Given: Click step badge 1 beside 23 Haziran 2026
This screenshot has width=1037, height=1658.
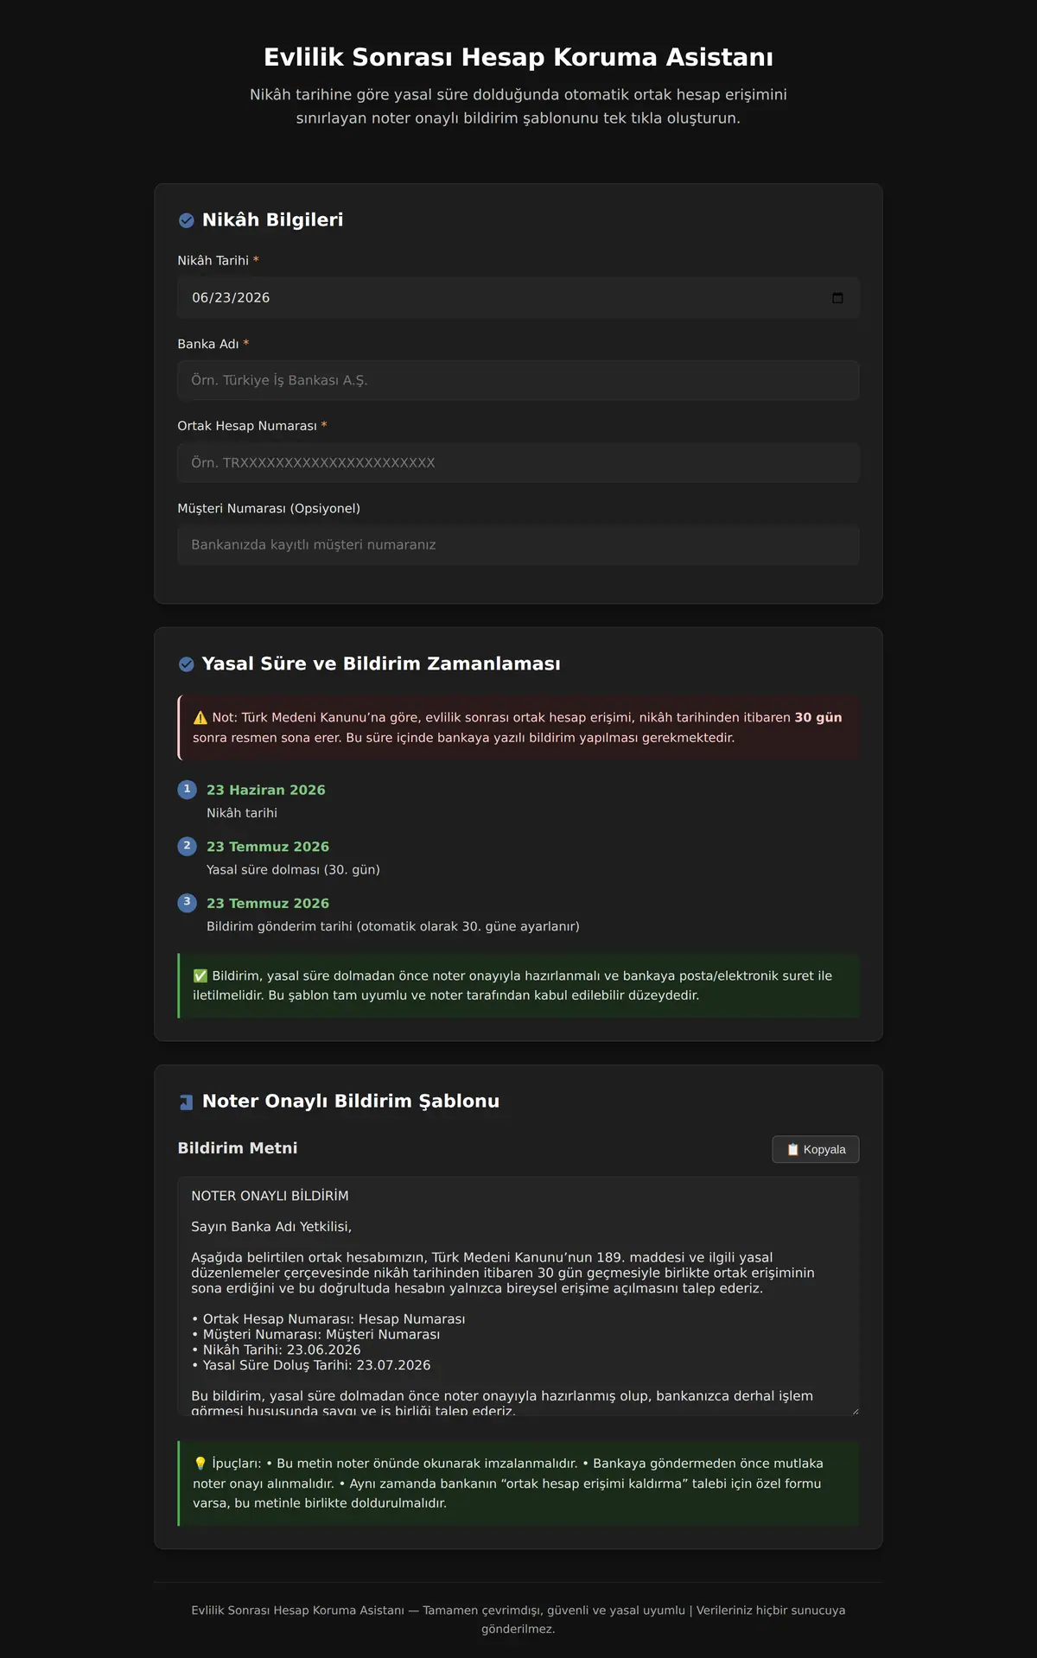Looking at the screenshot, I should click(187, 790).
